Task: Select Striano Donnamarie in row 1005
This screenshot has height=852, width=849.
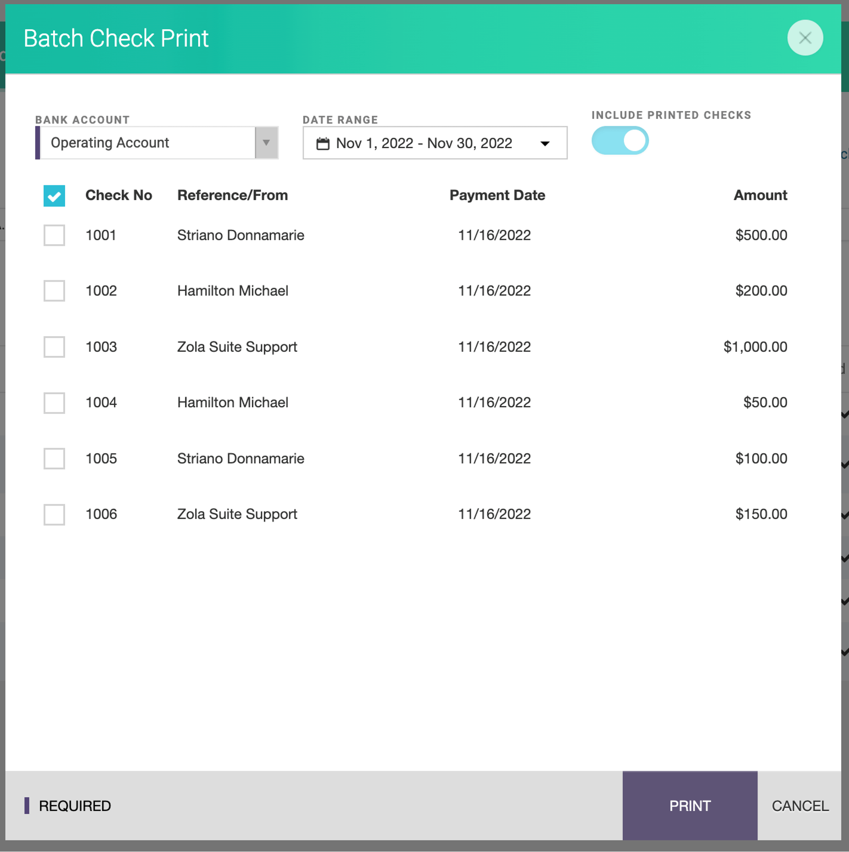Action: tap(240, 458)
